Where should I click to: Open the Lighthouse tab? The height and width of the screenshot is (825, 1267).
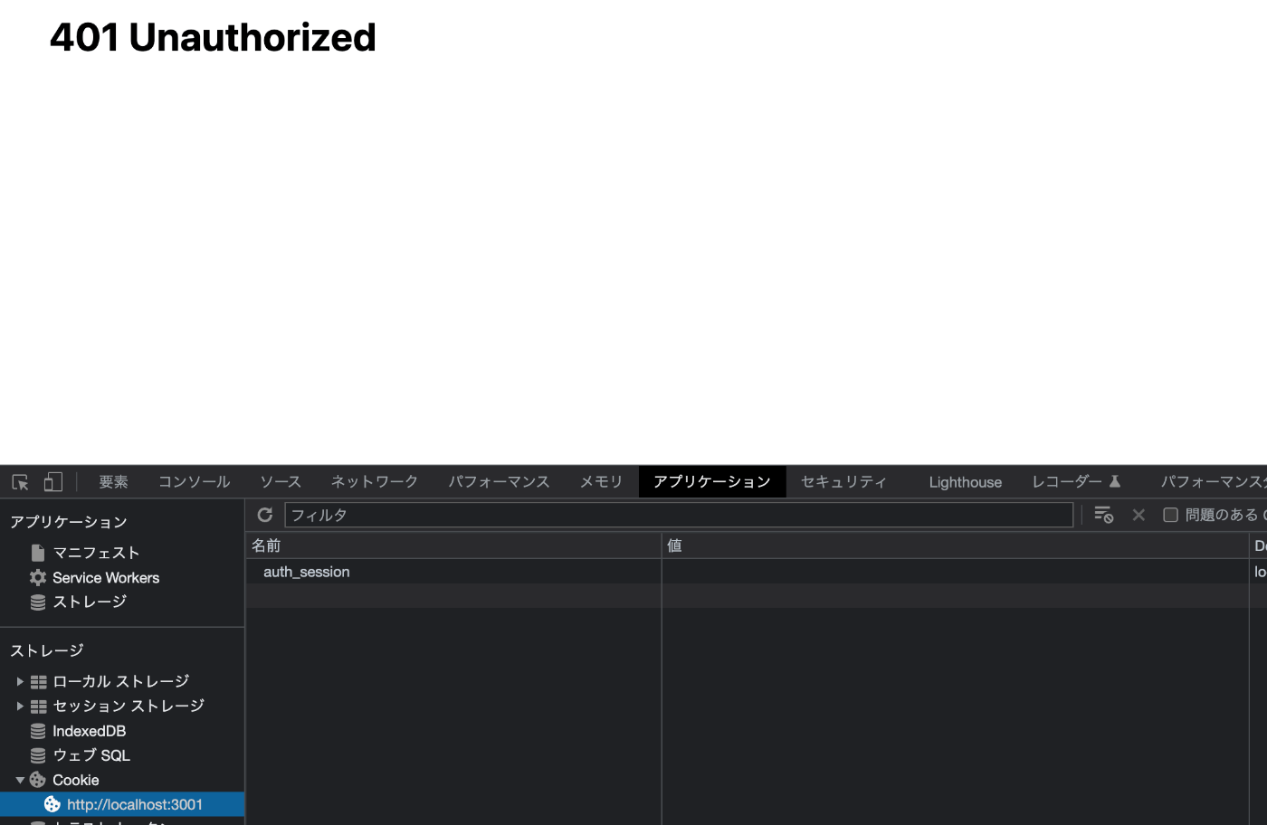click(966, 482)
